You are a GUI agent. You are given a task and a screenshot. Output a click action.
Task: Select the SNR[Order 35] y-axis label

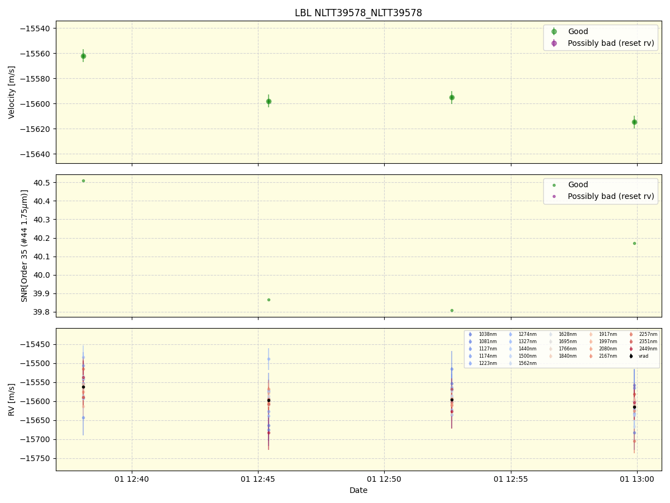coord(25,246)
